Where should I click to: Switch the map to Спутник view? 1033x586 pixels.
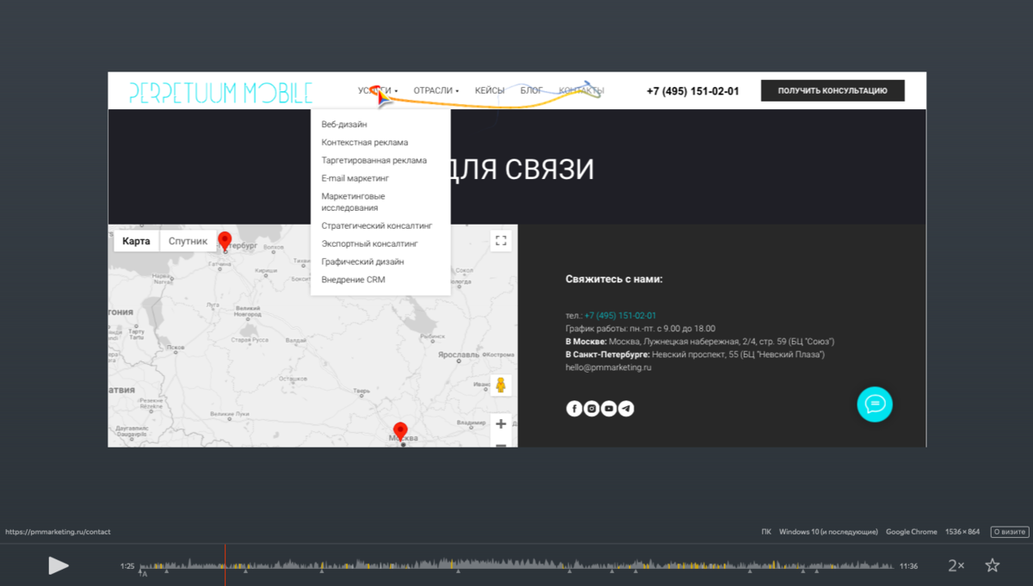point(188,241)
